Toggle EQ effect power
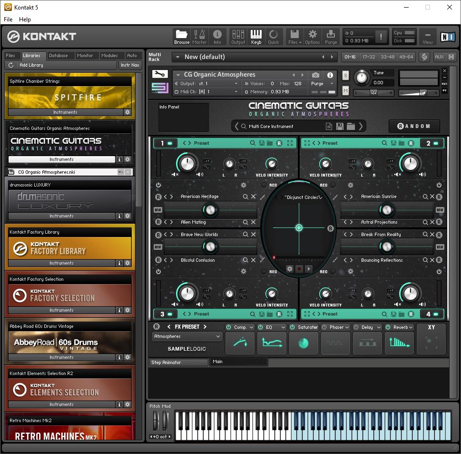 (260, 327)
